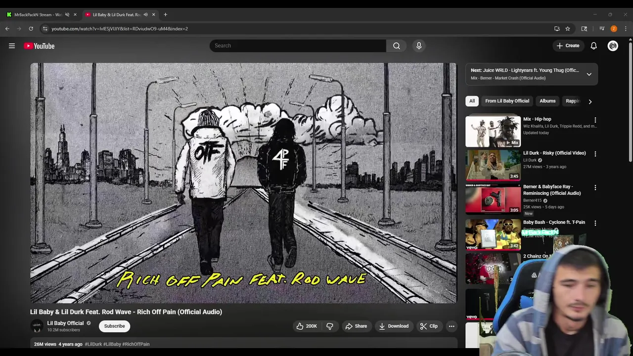The width and height of the screenshot is (633, 356).
Task: Click the Download button
Action: click(394, 326)
